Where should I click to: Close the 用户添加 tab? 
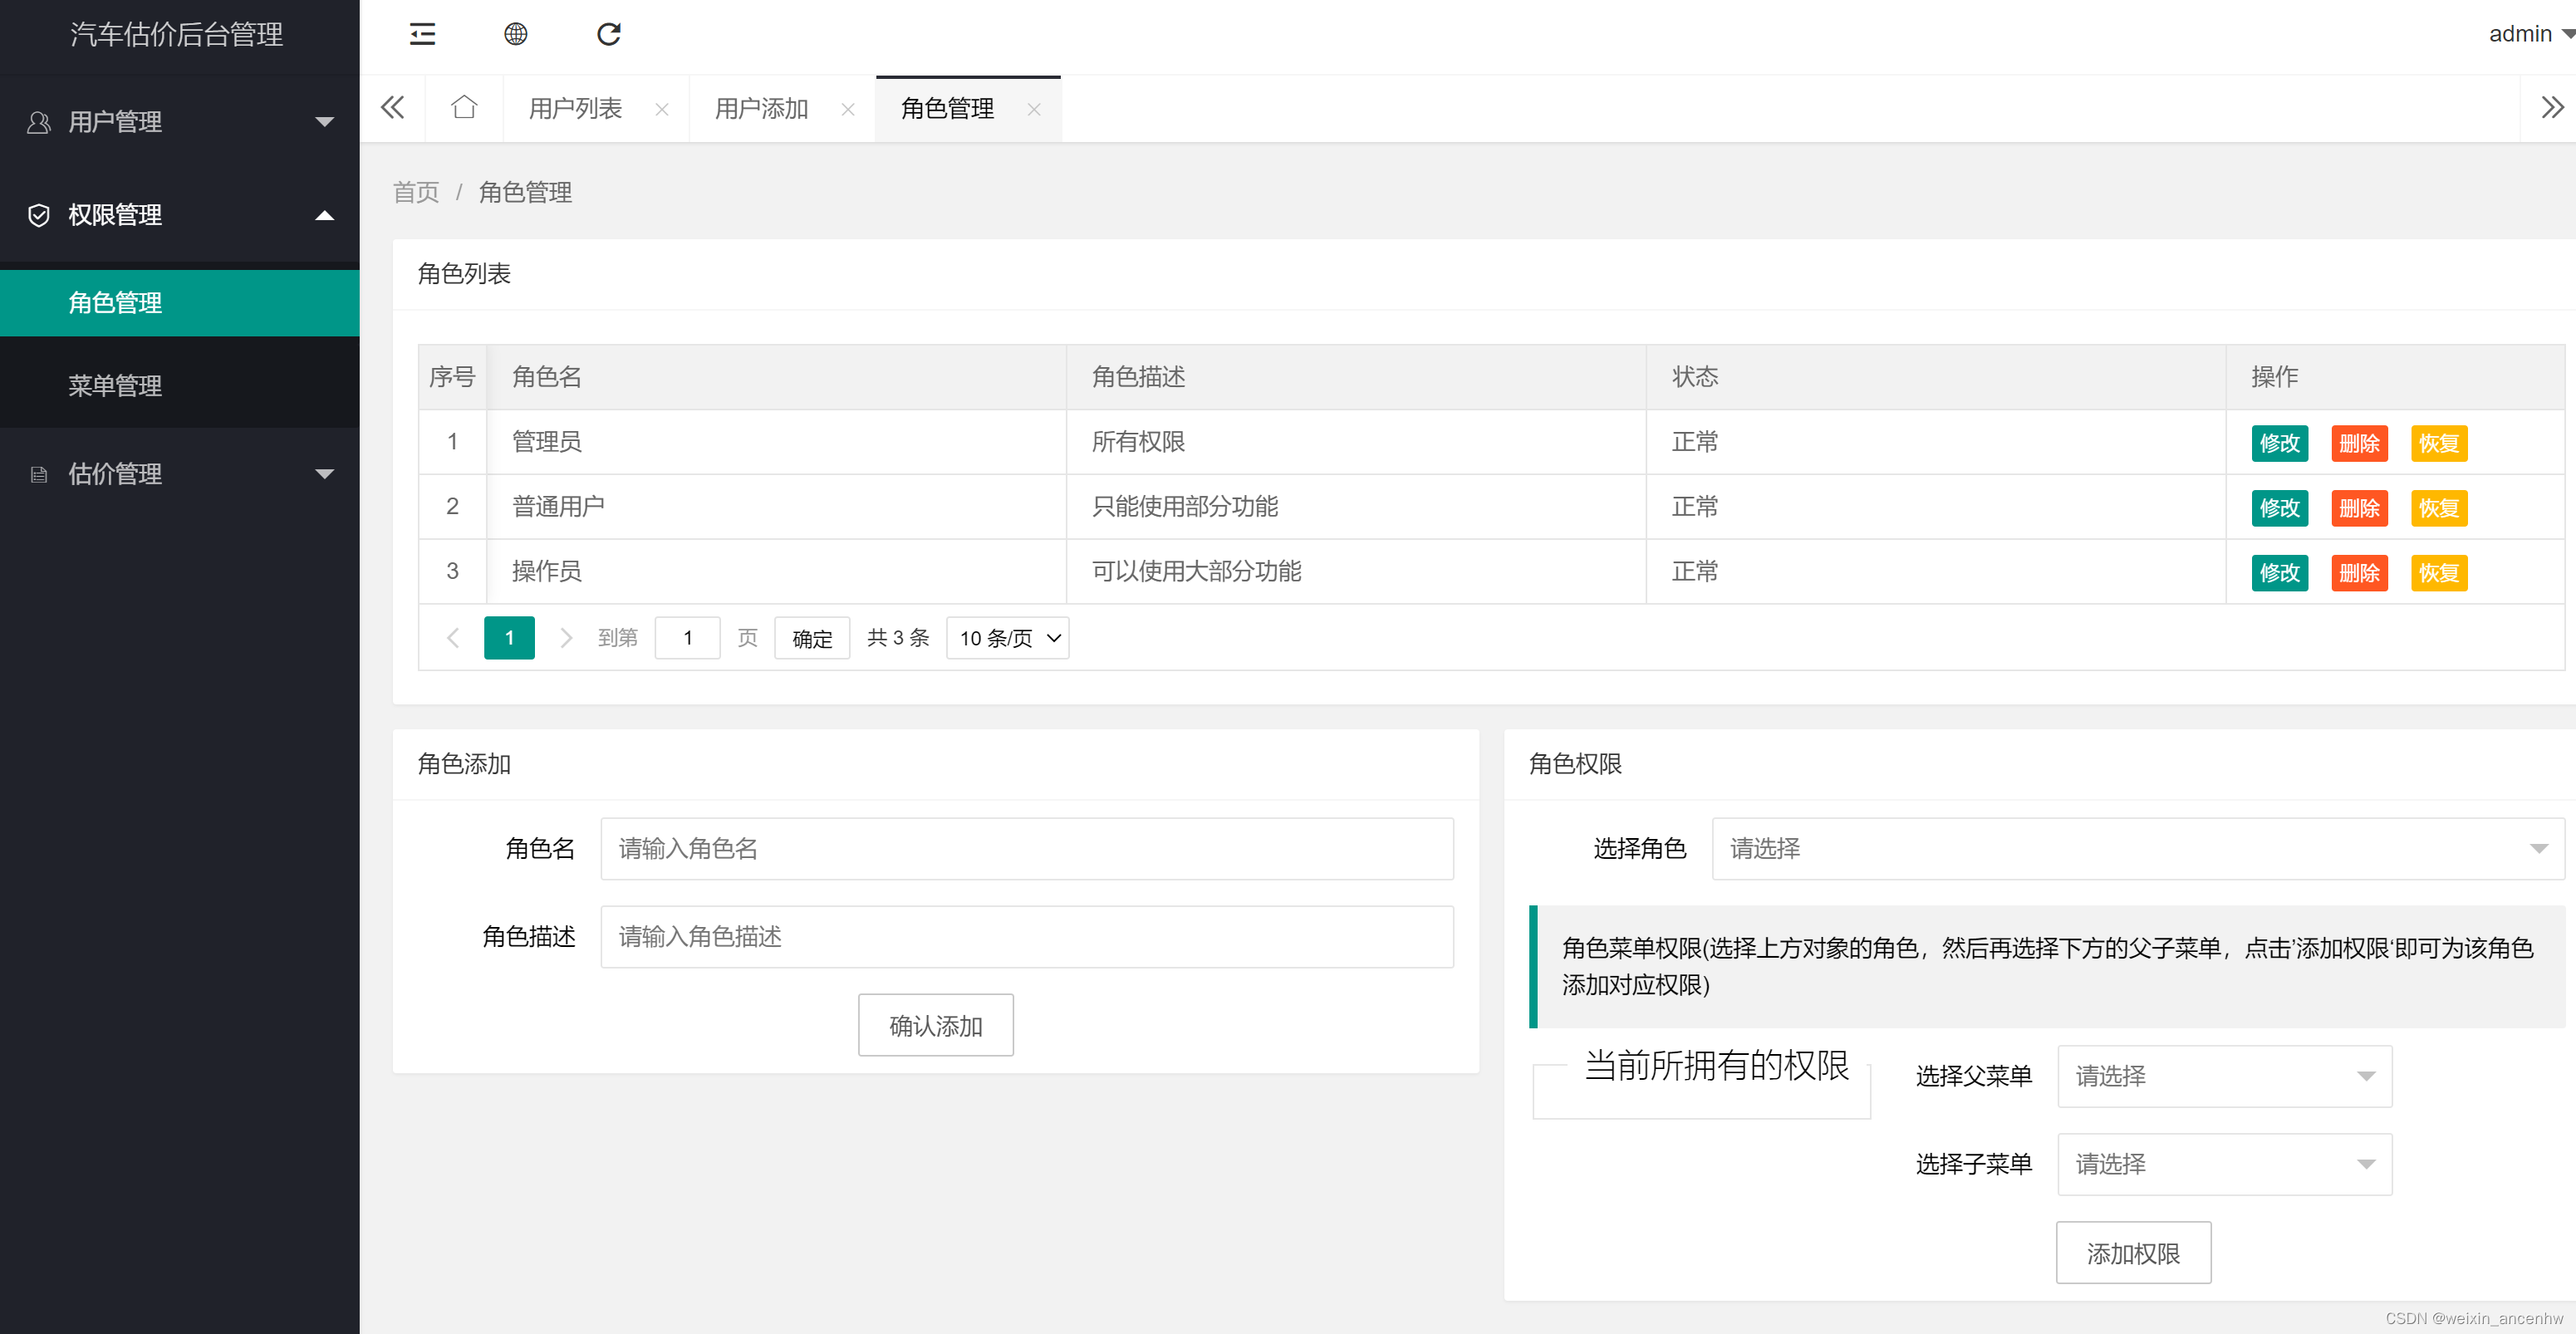847,110
